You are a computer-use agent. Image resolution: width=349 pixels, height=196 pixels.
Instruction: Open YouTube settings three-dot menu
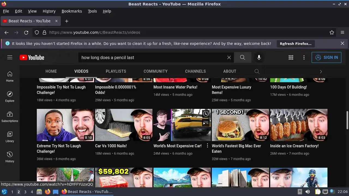coord(304,57)
